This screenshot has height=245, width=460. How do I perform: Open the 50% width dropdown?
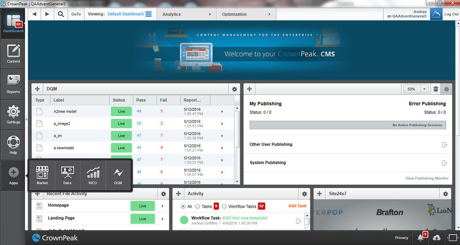(x=425, y=89)
